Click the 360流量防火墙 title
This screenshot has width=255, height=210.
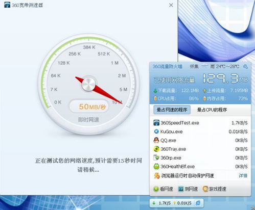(x=167, y=66)
